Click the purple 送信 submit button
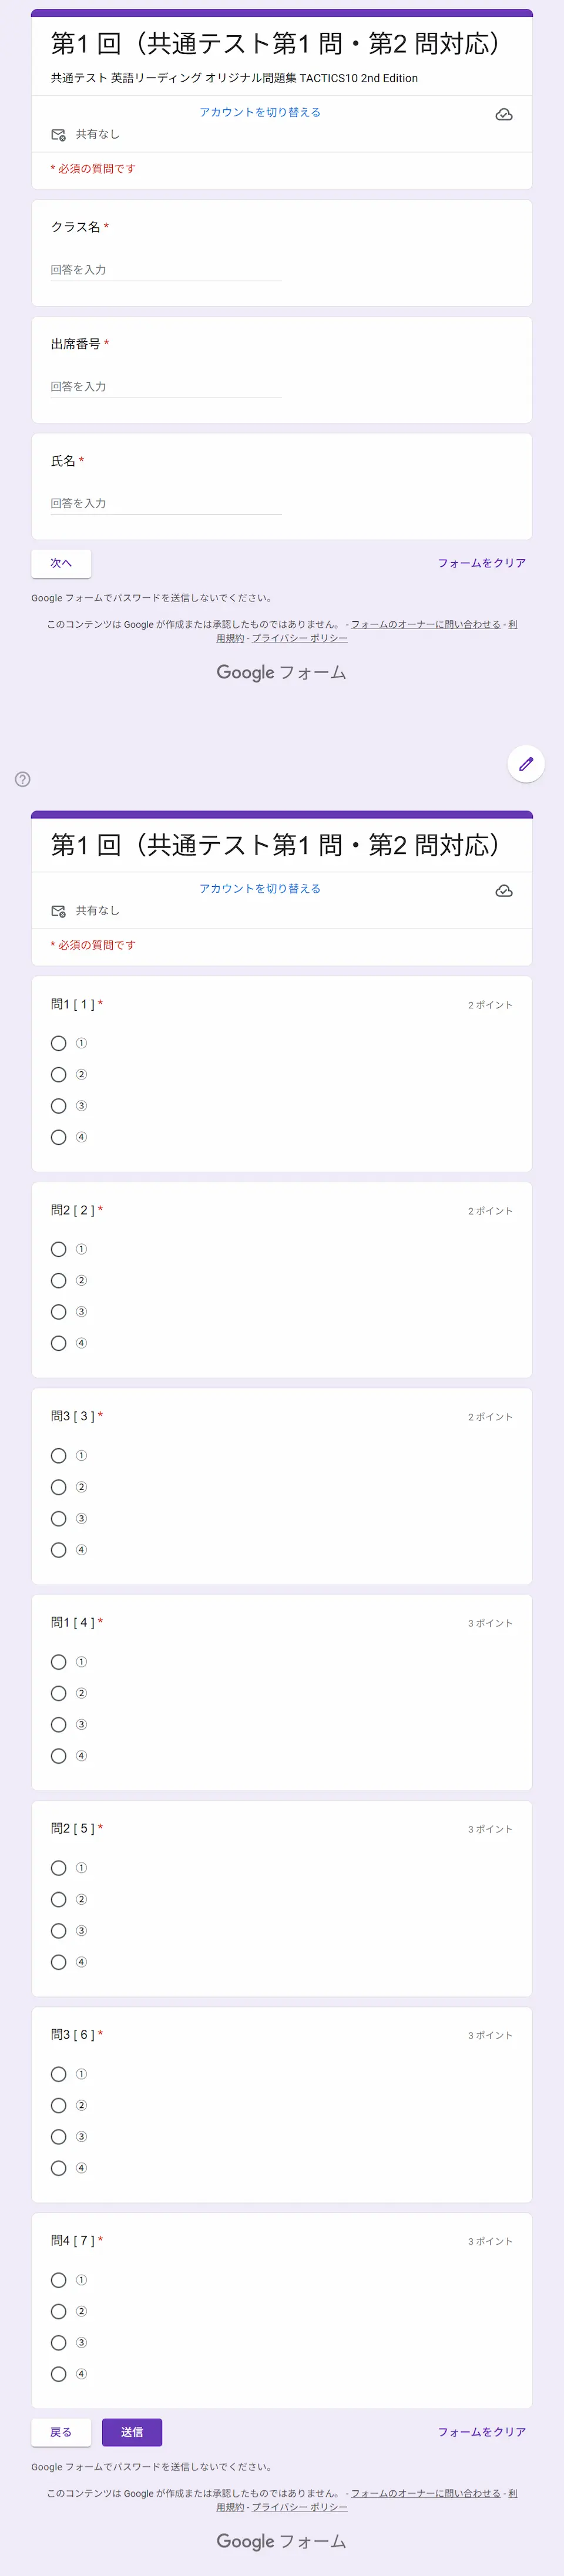The width and height of the screenshot is (564, 2576). point(132,2432)
